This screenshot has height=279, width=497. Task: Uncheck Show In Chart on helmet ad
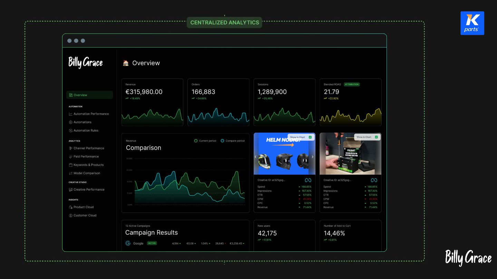click(310, 137)
